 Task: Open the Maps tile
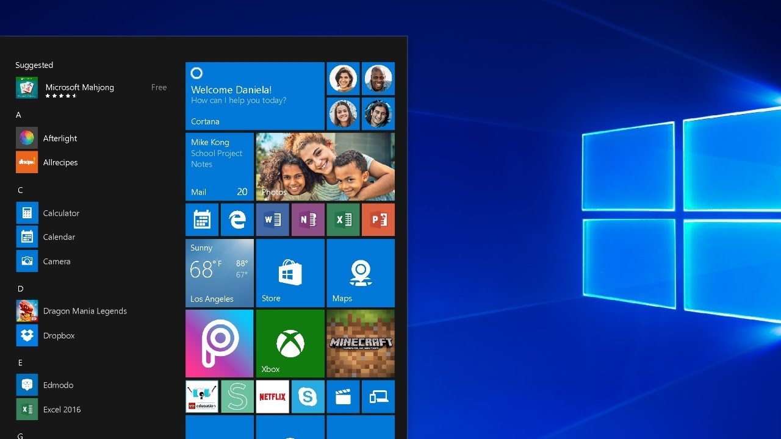point(361,273)
